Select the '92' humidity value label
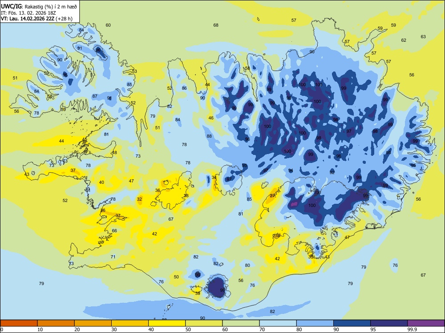445x333 pixels. (332, 172)
